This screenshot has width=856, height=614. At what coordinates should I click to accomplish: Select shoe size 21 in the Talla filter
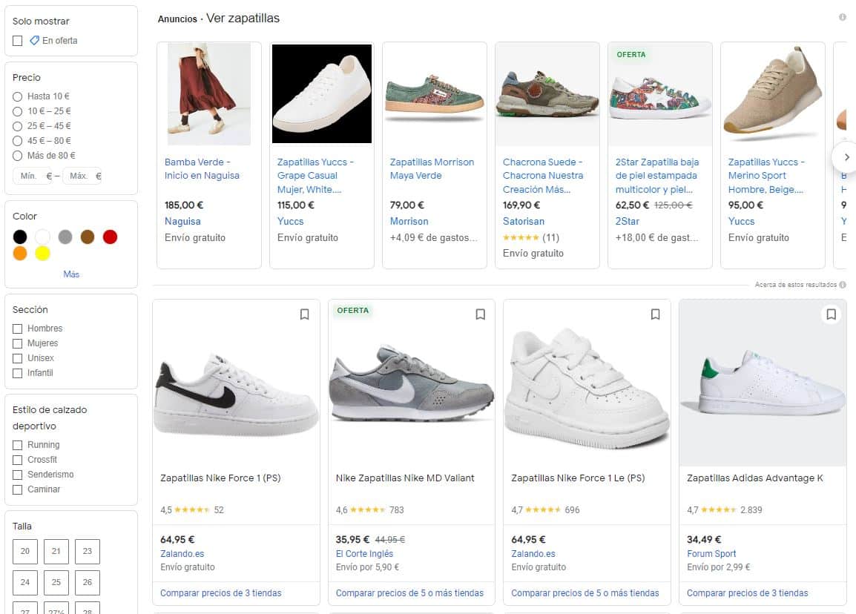(x=56, y=552)
